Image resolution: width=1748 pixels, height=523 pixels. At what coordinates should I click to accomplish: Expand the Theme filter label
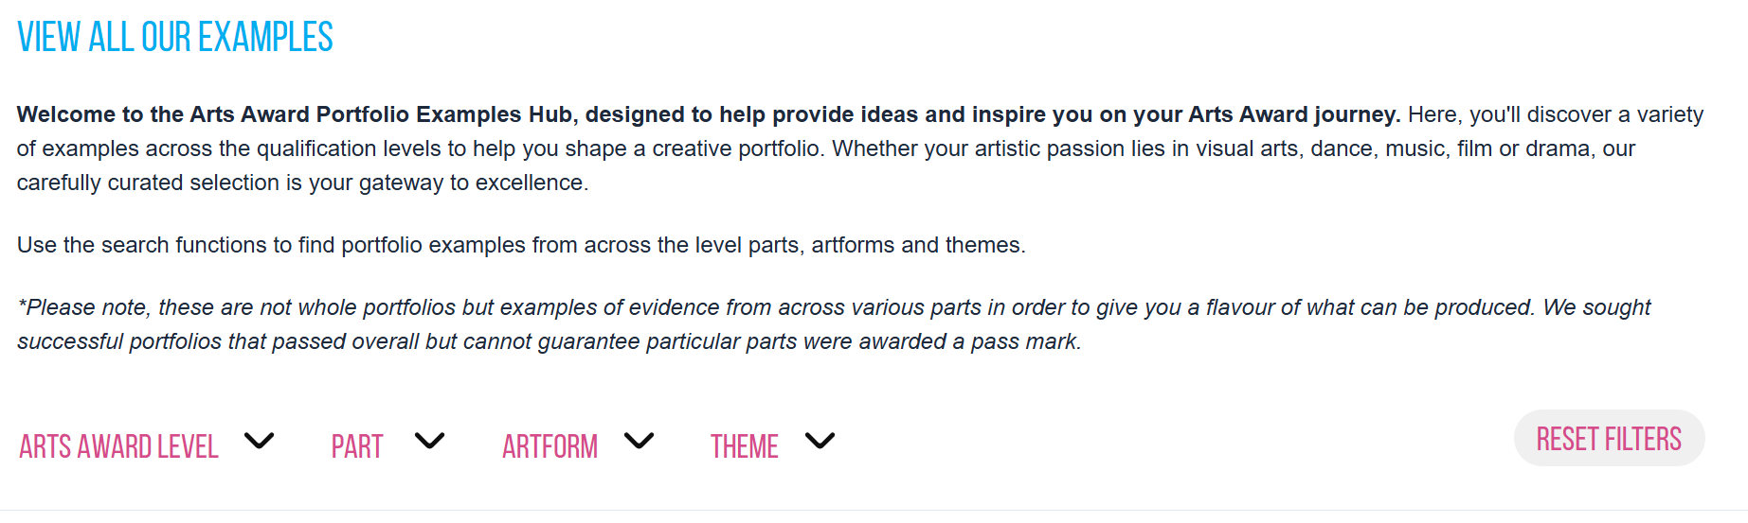pyautogui.click(x=745, y=446)
